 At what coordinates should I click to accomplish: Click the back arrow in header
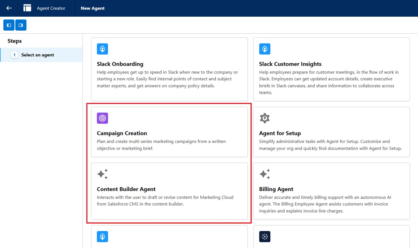click(9, 8)
